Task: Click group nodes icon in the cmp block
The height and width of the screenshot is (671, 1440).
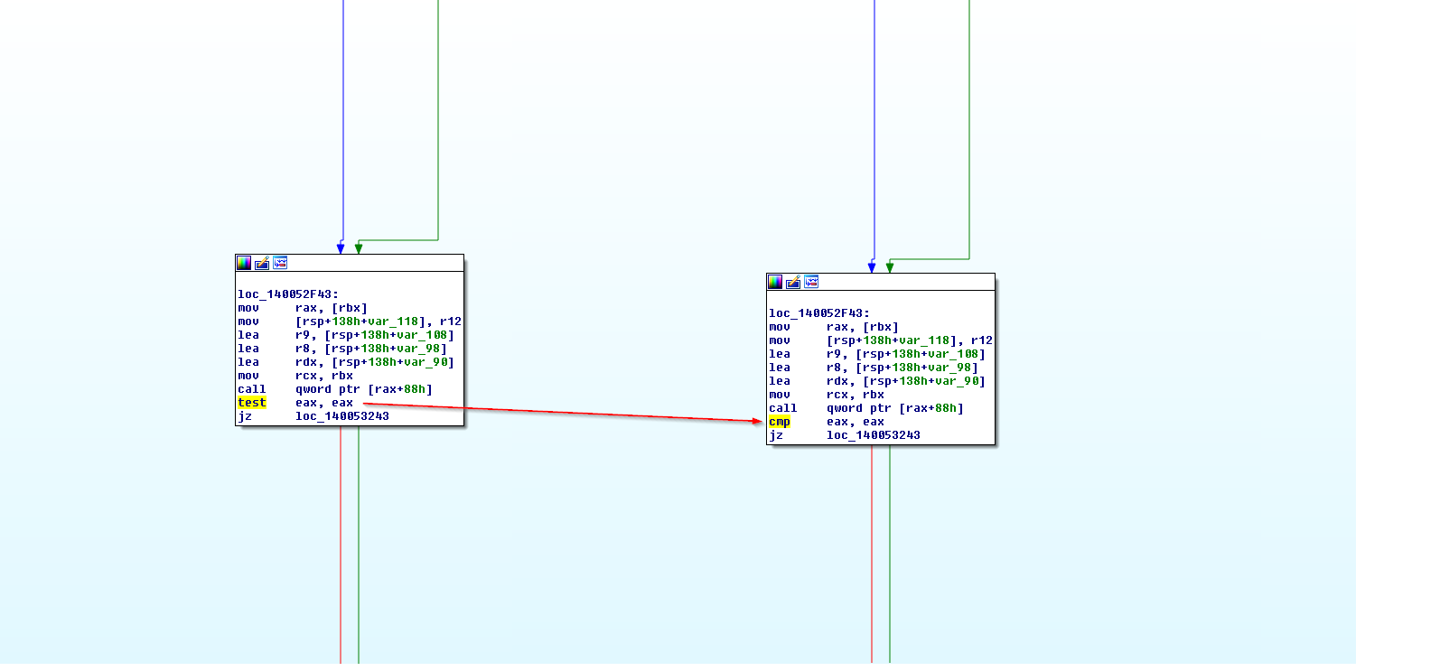Action: [811, 282]
